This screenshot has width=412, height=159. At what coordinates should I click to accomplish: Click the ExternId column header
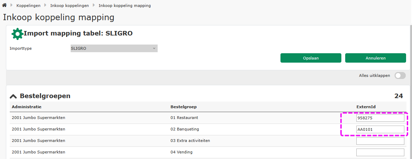[x=365, y=107]
